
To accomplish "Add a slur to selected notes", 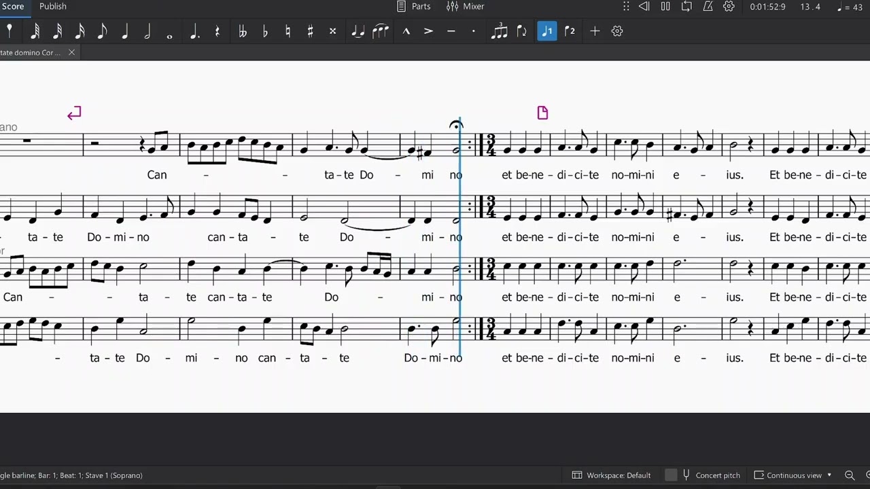I will 381,31.
